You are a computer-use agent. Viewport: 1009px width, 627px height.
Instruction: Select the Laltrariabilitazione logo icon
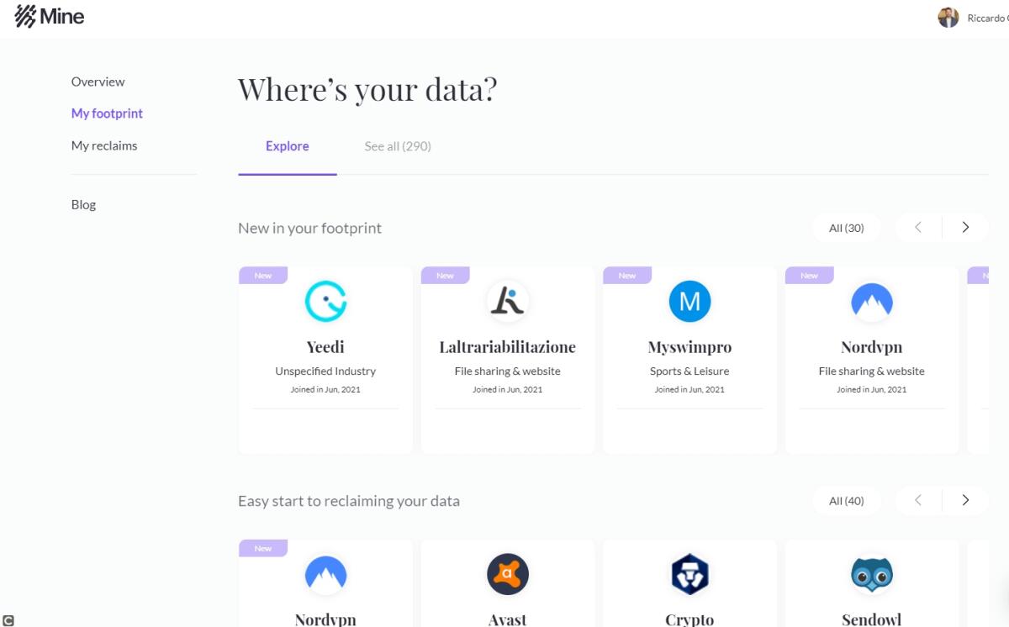pos(507,302)
